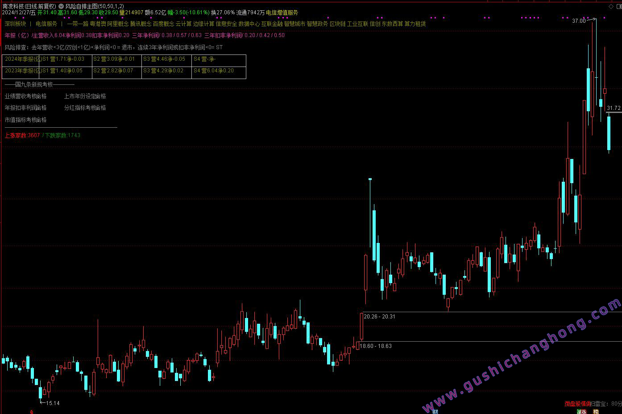
Task: Open the 互联金融 concept link
Action: [x=272, y=24]
